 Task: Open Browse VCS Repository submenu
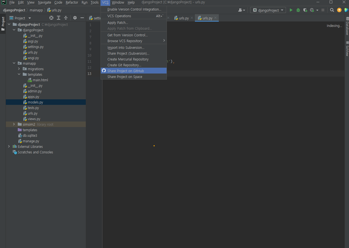[134, 41]
